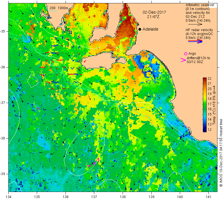Click the longitude axis label 134

(x=9, y=197)
